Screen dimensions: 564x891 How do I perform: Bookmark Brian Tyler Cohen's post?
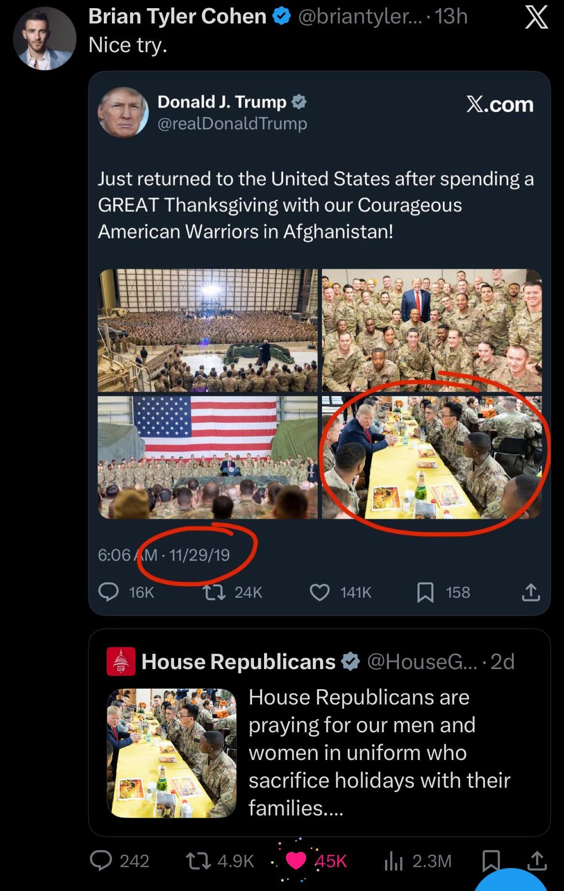point(491,861)
